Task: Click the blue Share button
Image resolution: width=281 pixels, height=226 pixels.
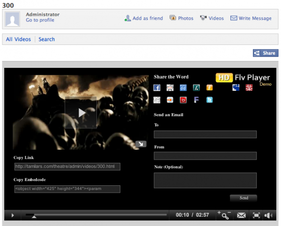Action: (266, 53)
